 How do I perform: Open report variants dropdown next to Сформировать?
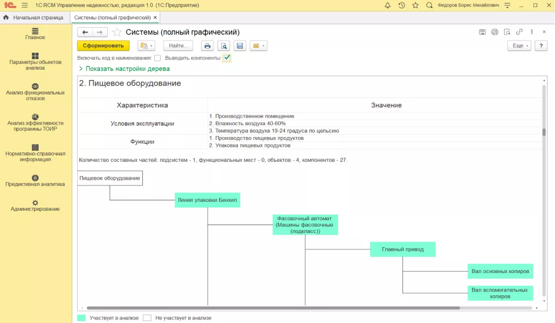coord(146,46)
